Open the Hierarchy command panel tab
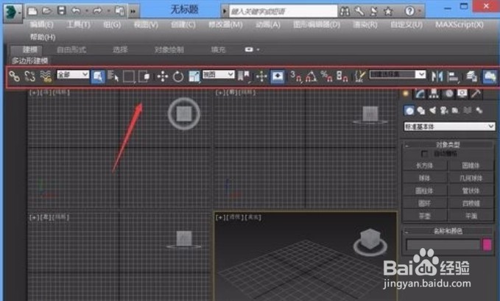500x301 pixels. [434, 93]
